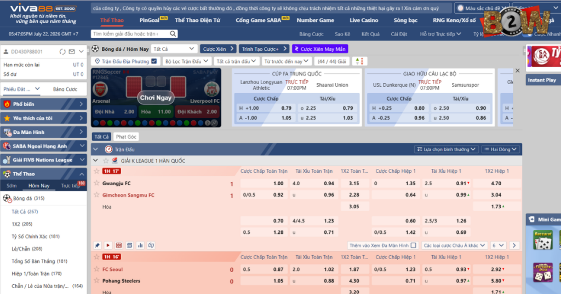This screenshot has width=561, height=294.
Task: Star Gwangju FC as favorite
Action: pos(96,184)
